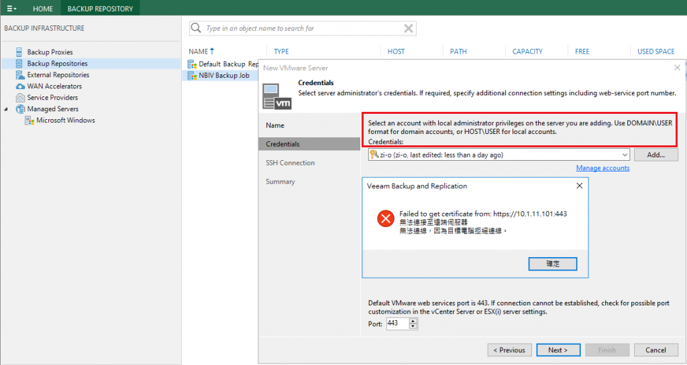Click the search magnifier icon
This screenshot has width=687, height=365.
coord(196,28)
